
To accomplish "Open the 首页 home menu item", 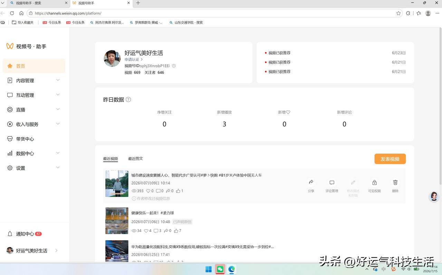I will point(34,66).
